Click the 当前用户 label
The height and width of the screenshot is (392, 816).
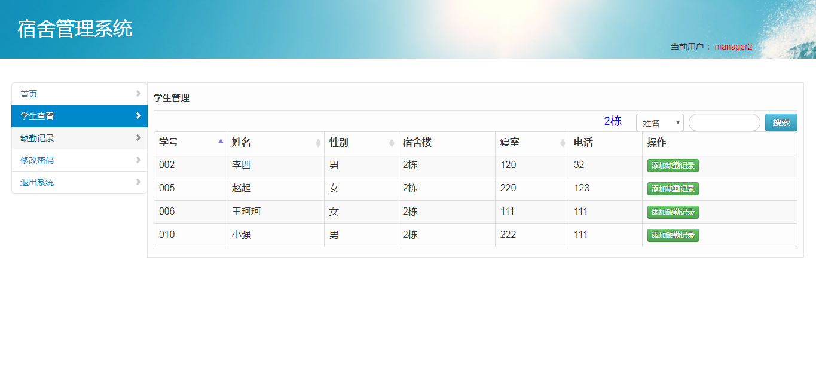[x=690, y=47]
